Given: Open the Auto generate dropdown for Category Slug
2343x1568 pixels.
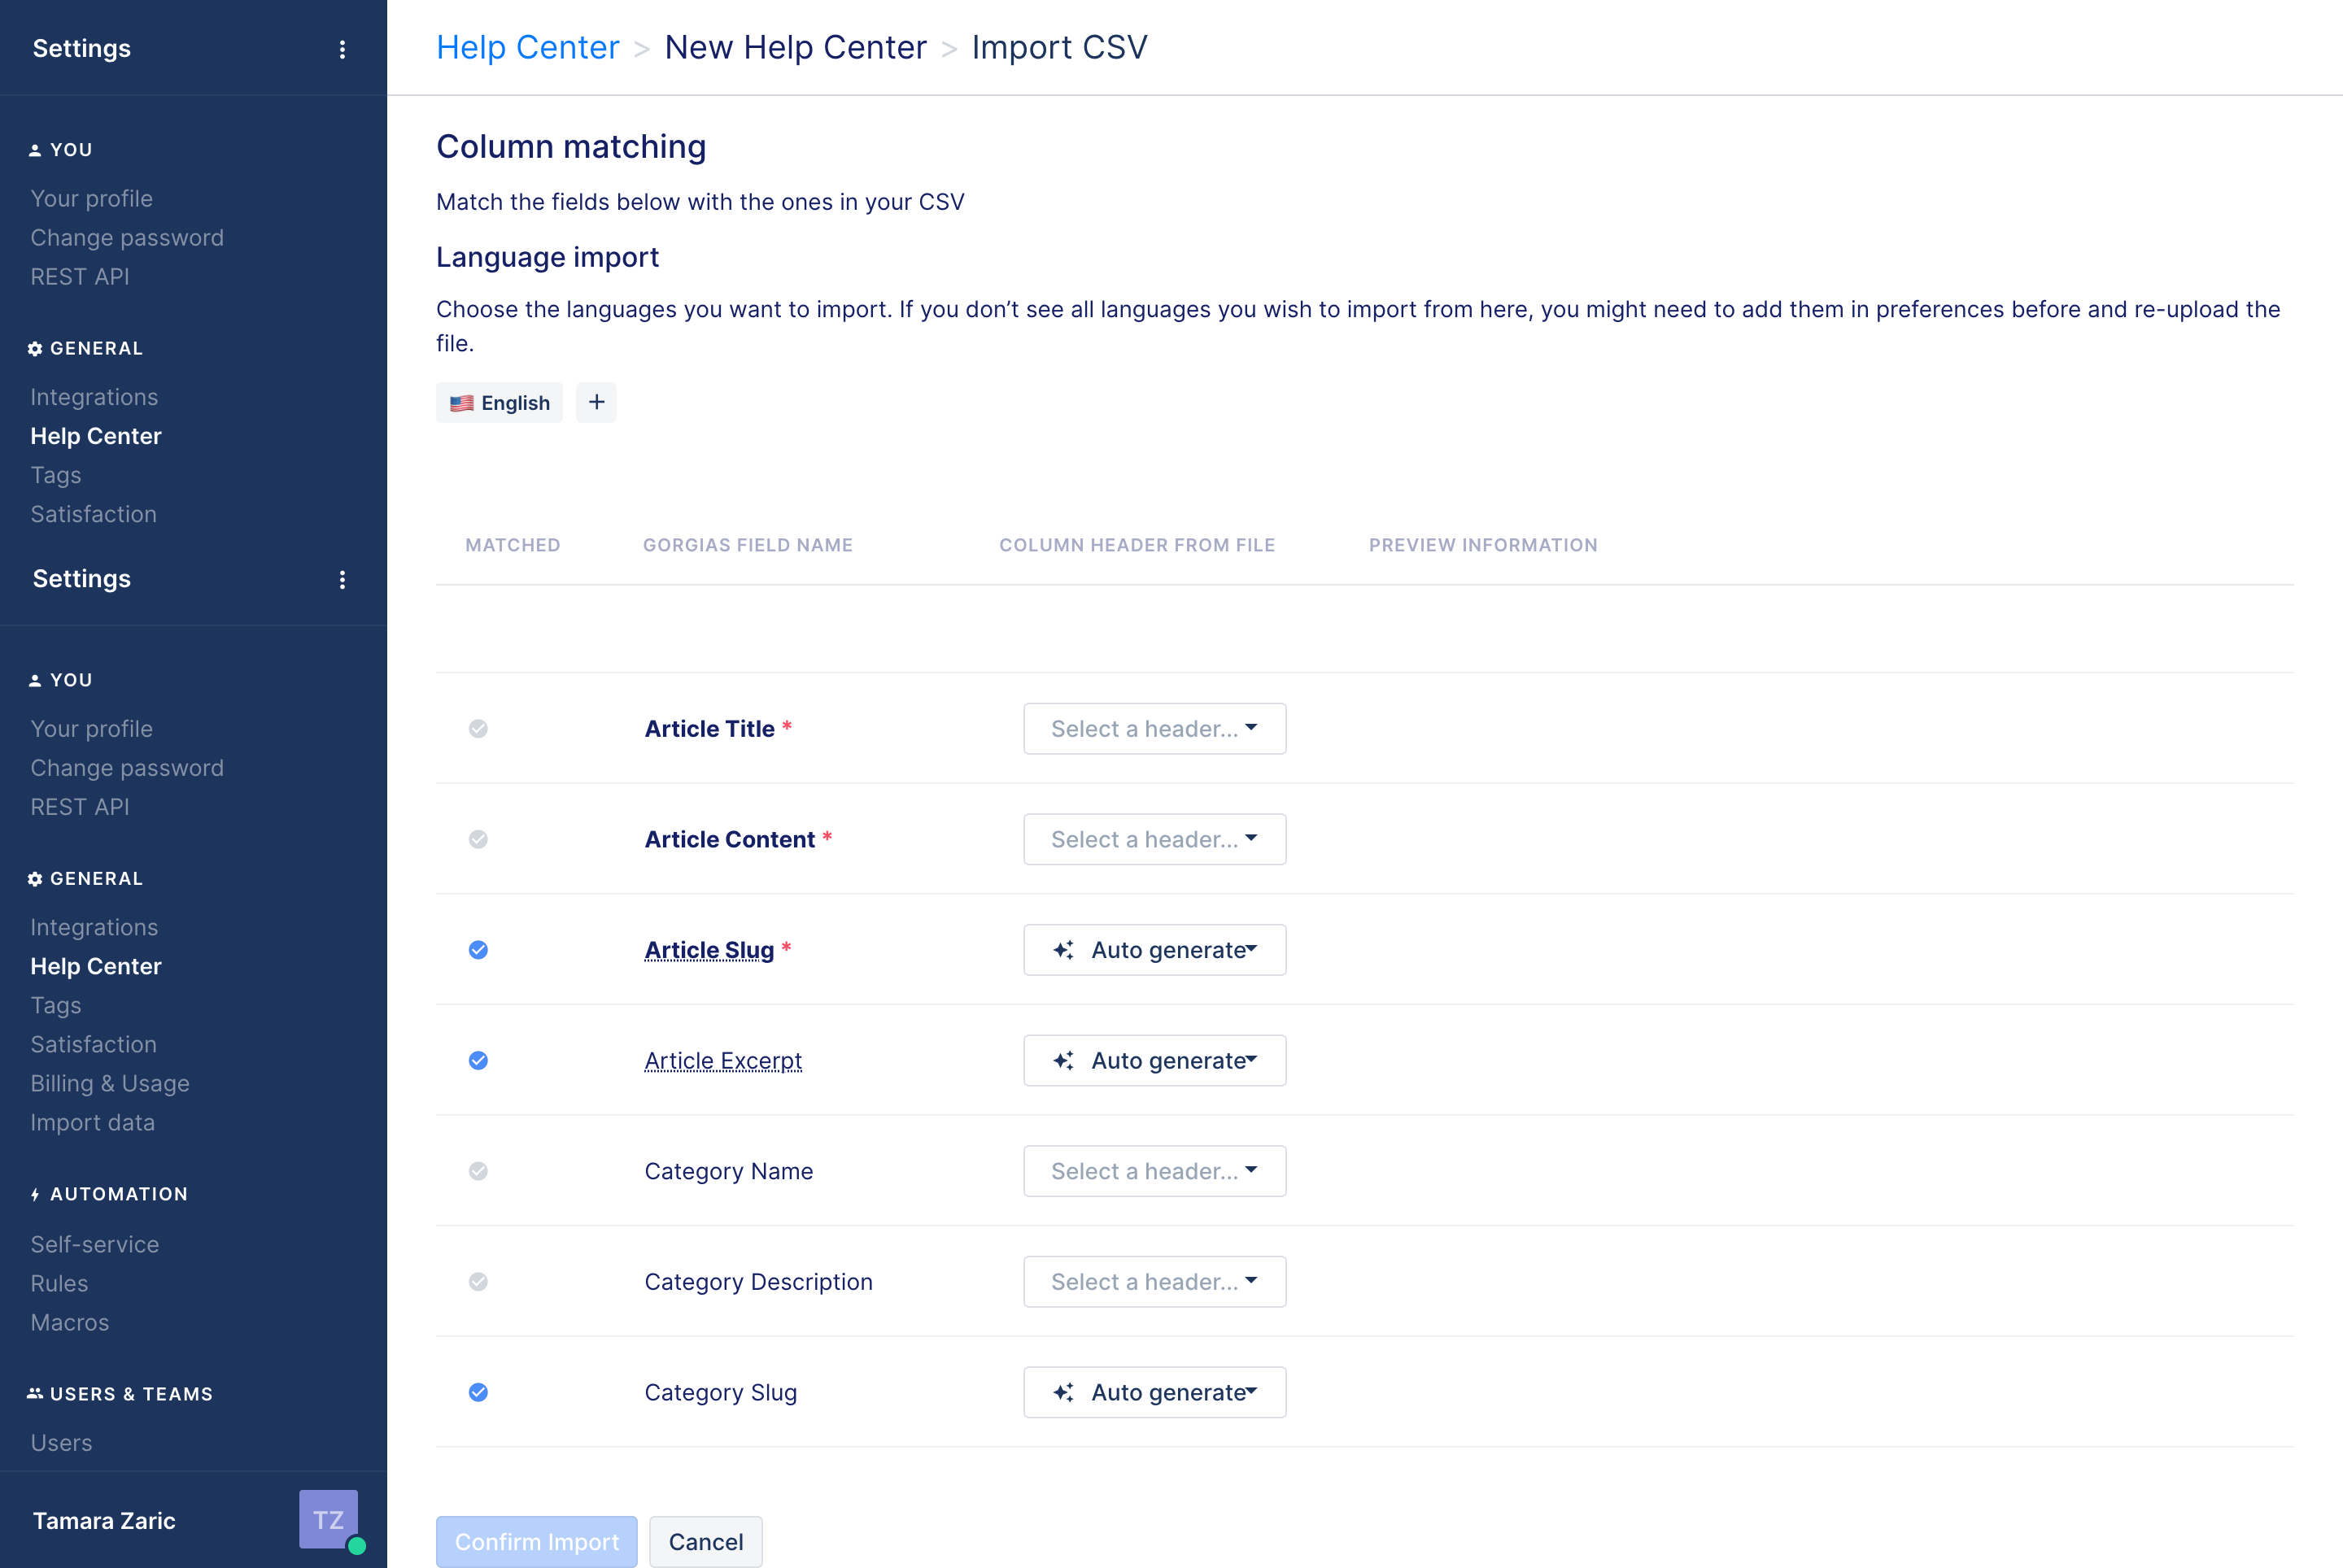Looking at the screenshot, I should point(1154,1392).
